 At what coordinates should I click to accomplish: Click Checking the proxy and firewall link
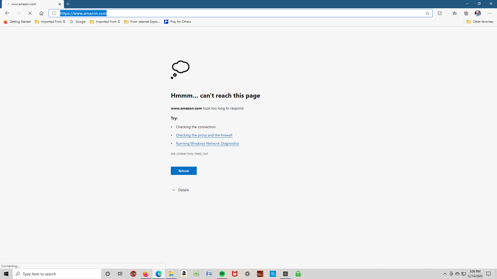pos(204,135)
